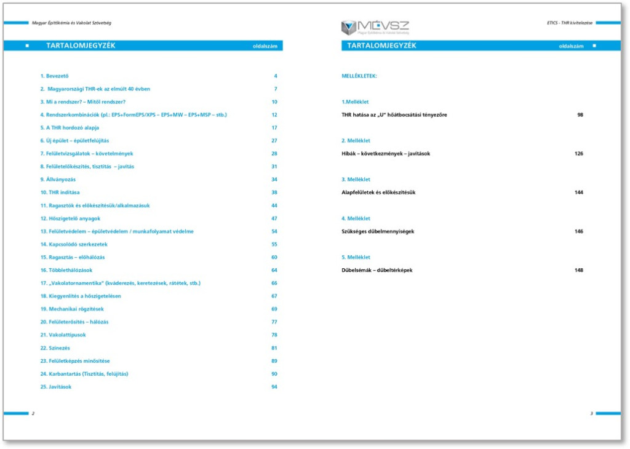Open 'Dübelsémák – dübeltérképek' entry
The height and width of the screenshot is (449, 630).
coord(377,270)
